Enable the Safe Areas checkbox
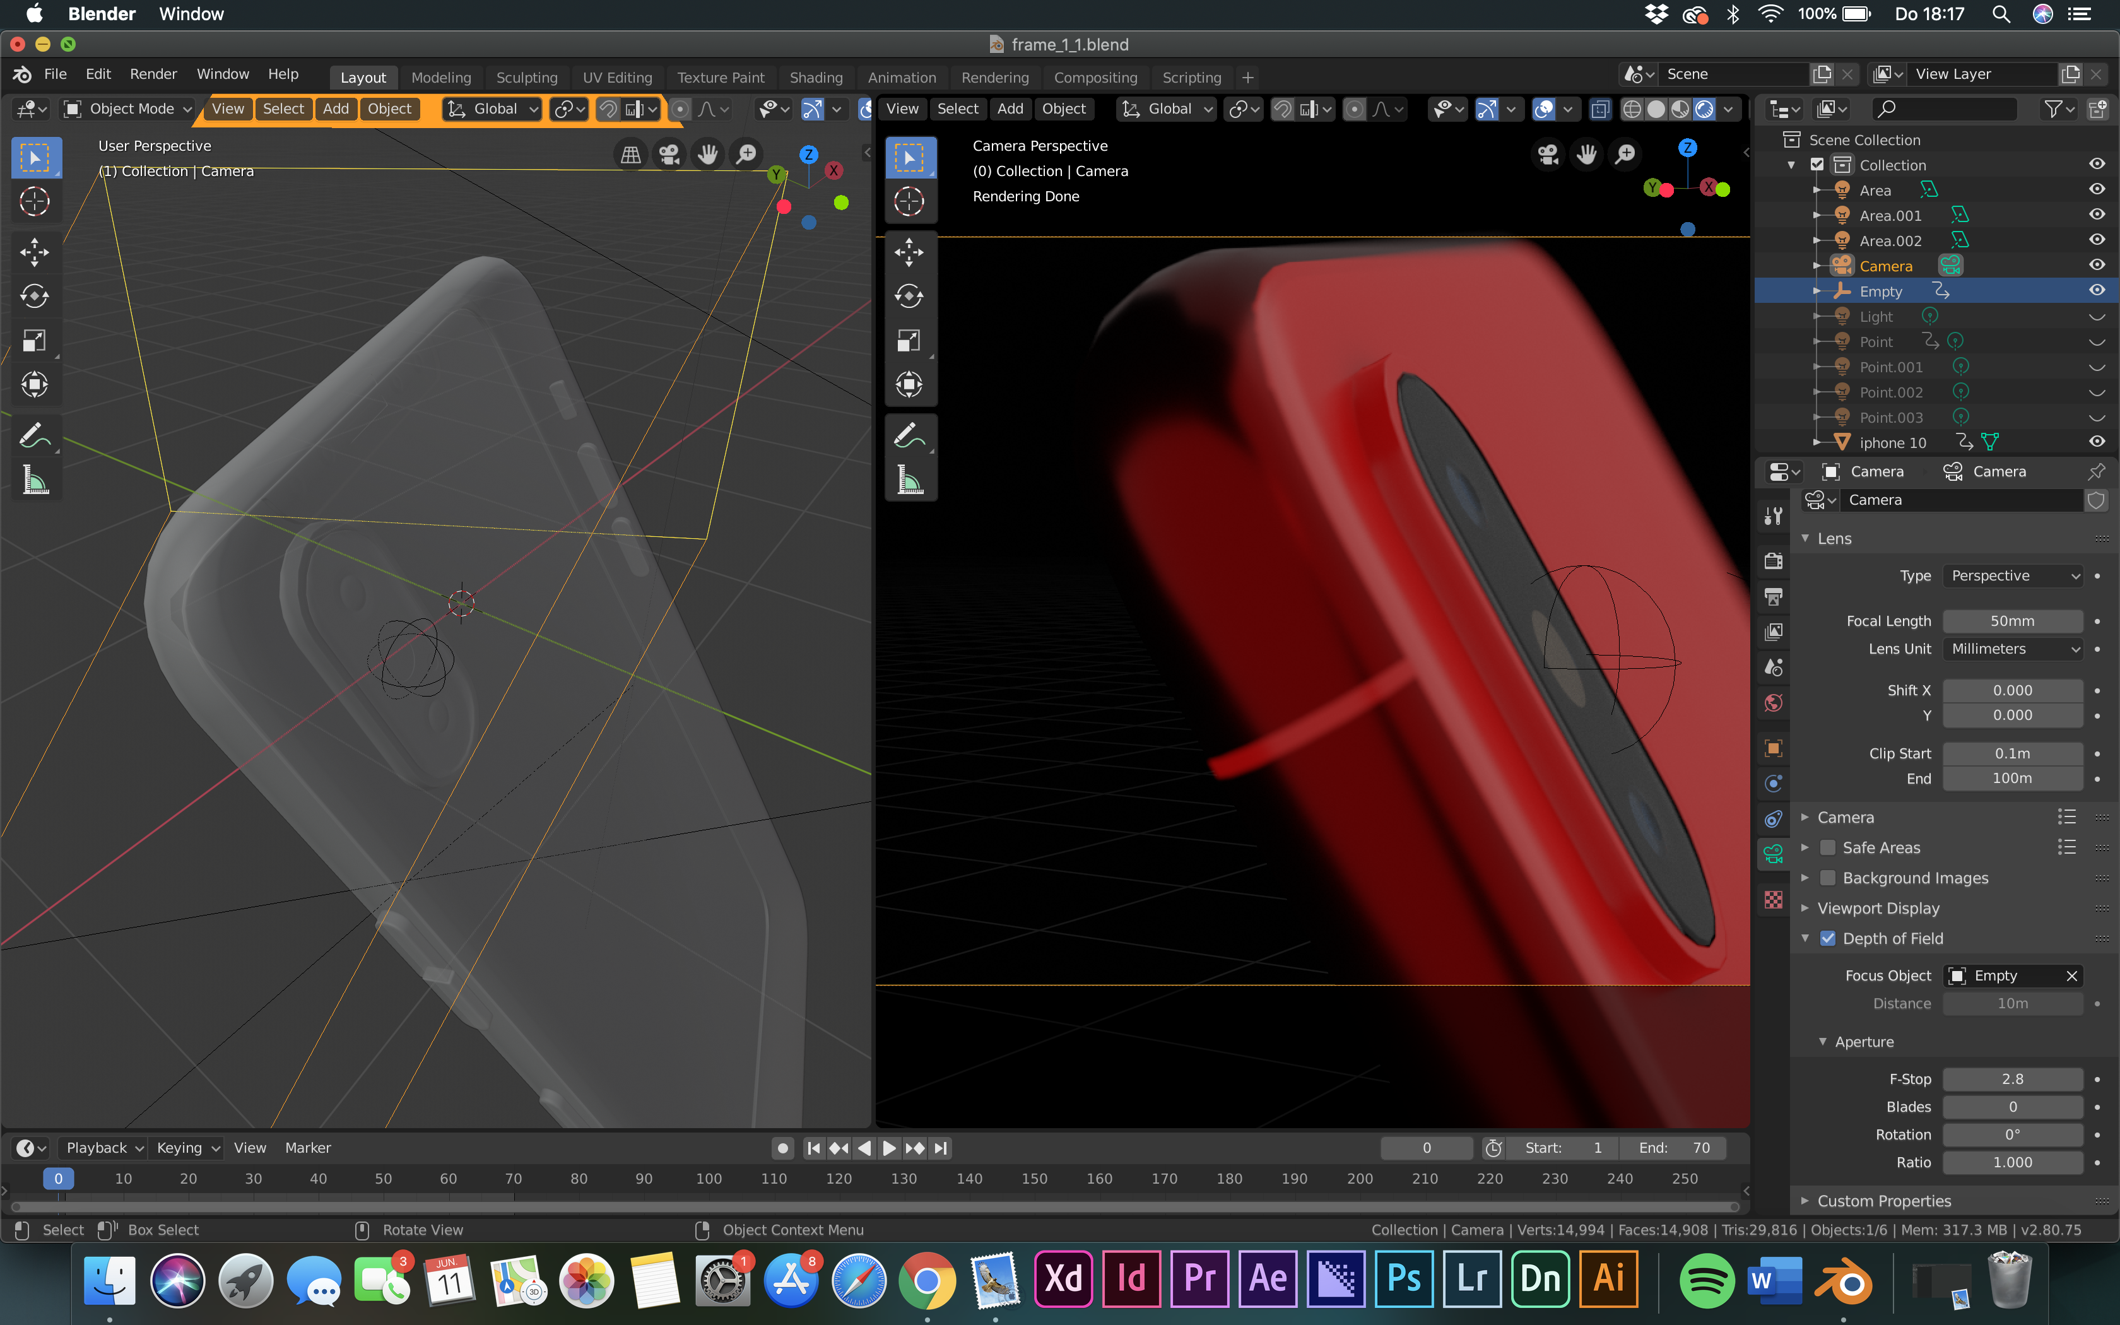 point(1828,847)
